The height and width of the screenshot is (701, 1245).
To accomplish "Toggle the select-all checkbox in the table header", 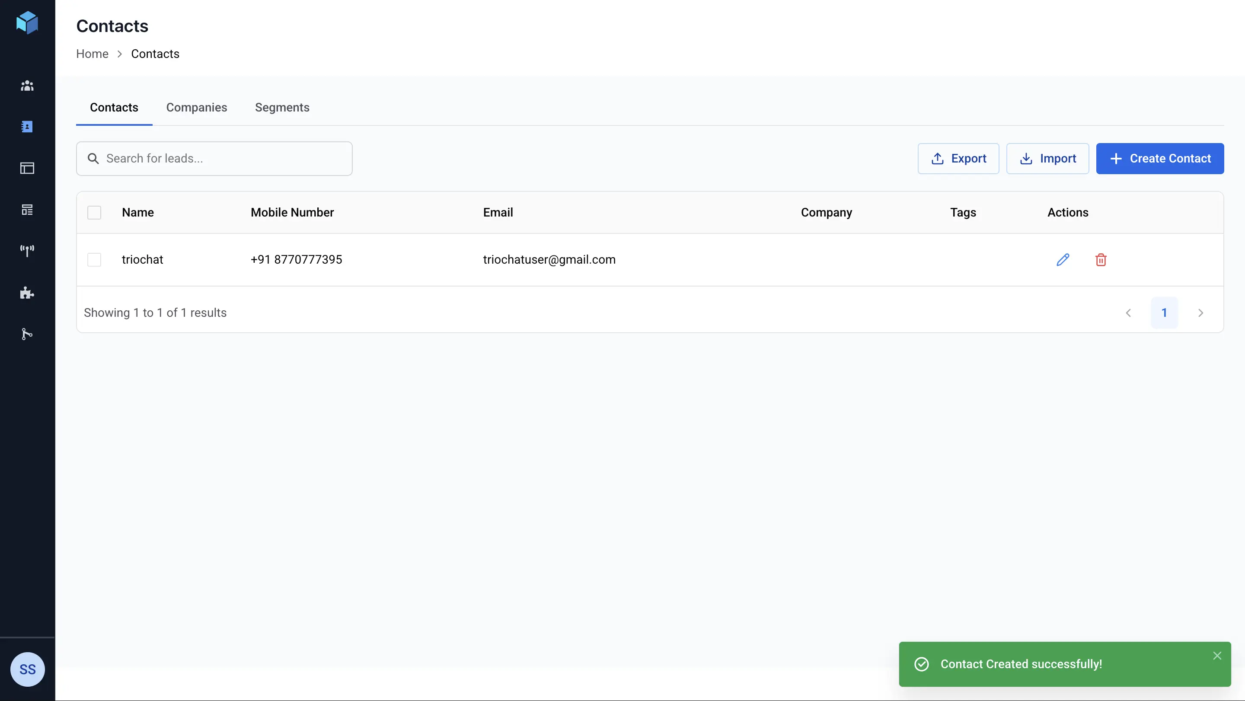I will click(x=94, y=213).
